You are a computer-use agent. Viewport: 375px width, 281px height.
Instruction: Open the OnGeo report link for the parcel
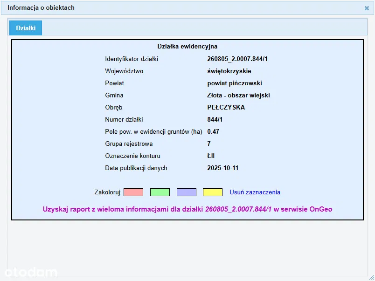[187, 209]
